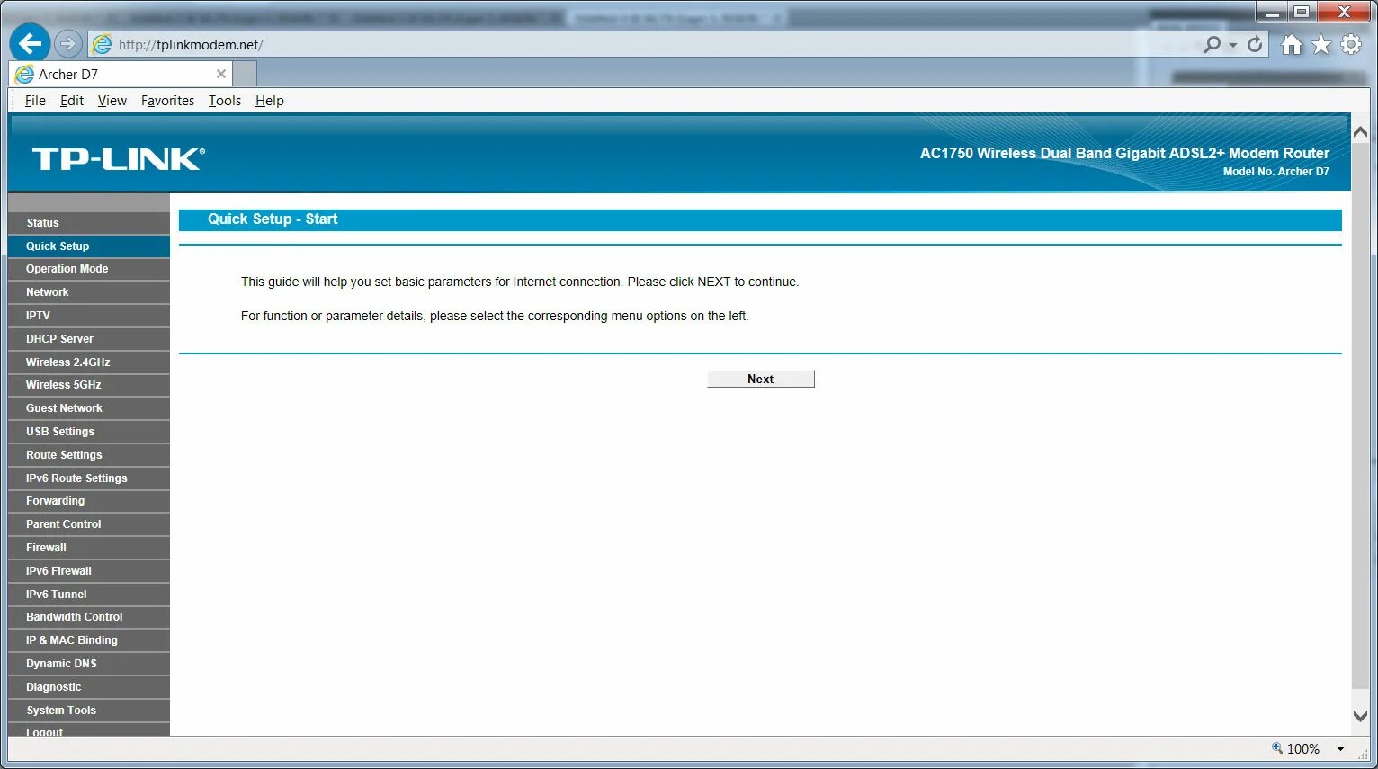Click the 'For function or parameter details' text
This screenshot has width=1378, height=769.
point(495,316)
